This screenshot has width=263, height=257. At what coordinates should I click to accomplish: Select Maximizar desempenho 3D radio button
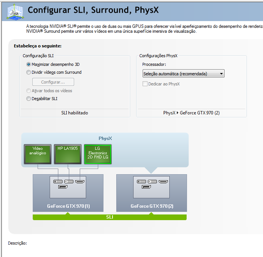(29, 64)
